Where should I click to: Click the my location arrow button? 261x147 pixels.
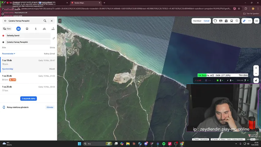point(256,81)
